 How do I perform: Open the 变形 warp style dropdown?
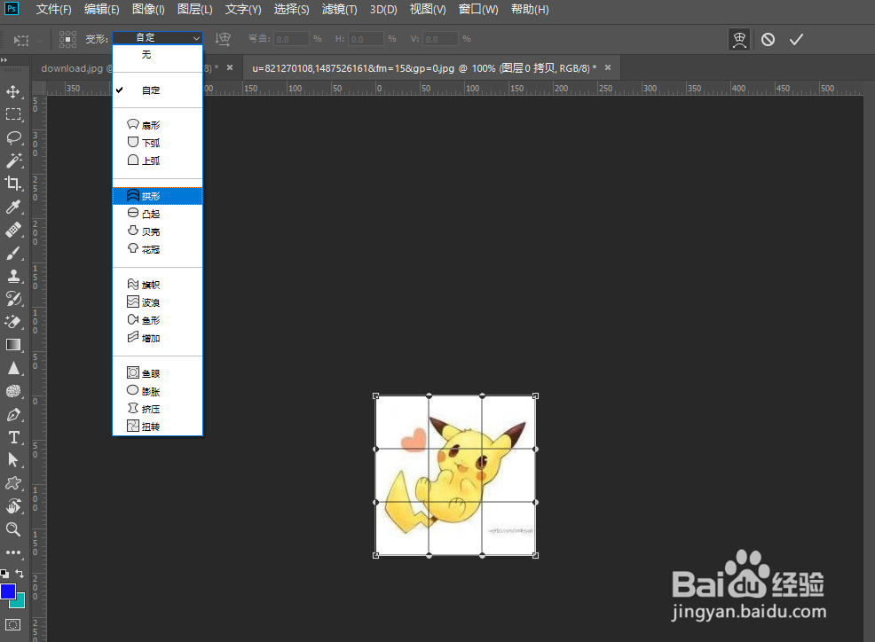point(157,38)
